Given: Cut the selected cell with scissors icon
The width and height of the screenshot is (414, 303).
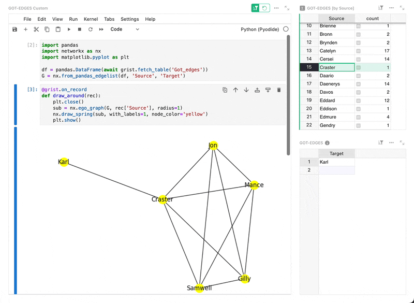Looking at the screenshot, I should pos(36,30).
